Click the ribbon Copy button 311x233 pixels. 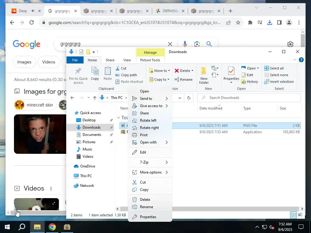click(95, 73)
